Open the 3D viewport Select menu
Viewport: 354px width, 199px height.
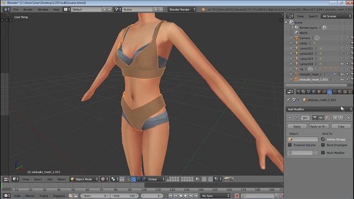point(38,179)
